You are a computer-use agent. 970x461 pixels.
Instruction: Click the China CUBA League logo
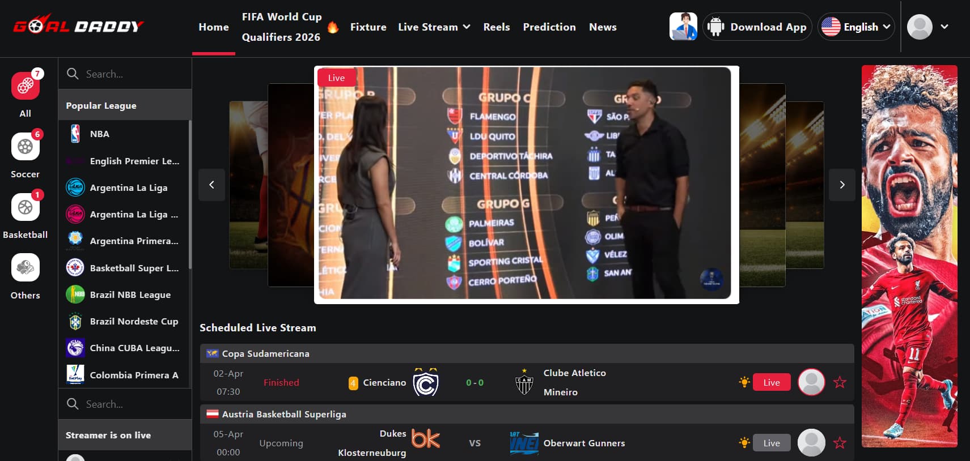point(75,348)
